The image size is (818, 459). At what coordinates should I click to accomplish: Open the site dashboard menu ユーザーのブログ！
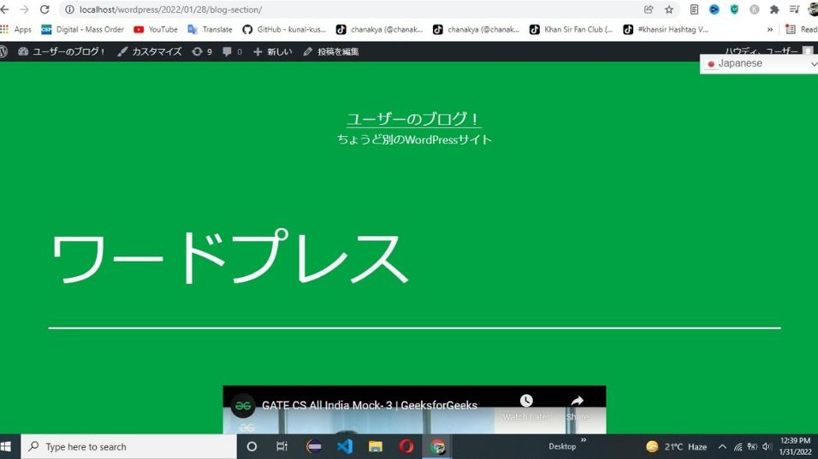click(x=62, y=51)
